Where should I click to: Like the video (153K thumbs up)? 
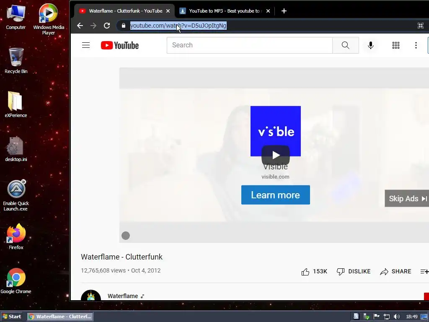click(314, 271)
